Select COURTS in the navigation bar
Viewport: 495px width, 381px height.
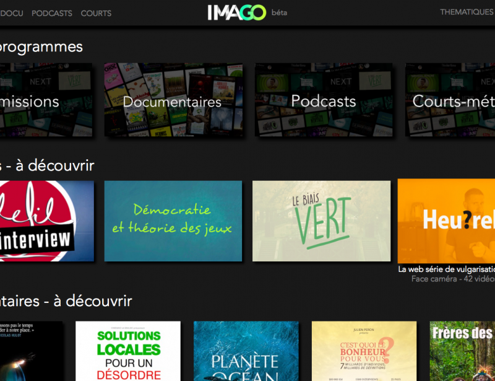[96, 12]
